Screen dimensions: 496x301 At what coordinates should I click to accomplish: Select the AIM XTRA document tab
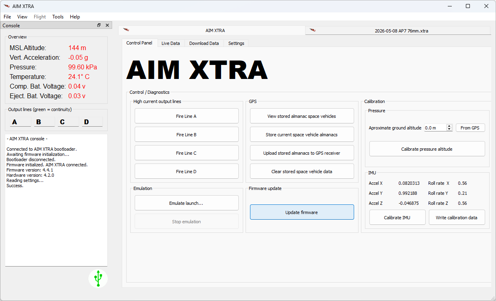coord(212,30)
